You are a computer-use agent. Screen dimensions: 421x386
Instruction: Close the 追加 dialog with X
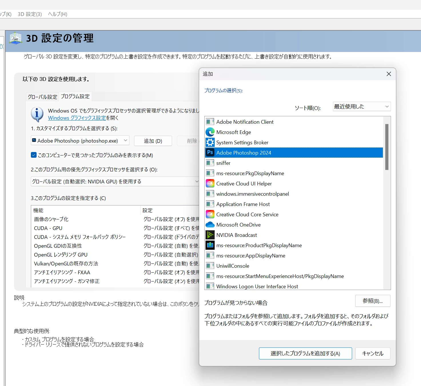click(389, 74)
